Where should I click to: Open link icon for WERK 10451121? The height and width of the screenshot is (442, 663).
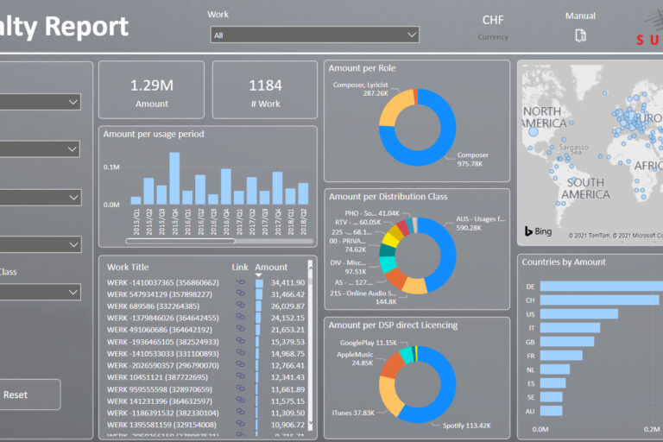tap(241, 377)
